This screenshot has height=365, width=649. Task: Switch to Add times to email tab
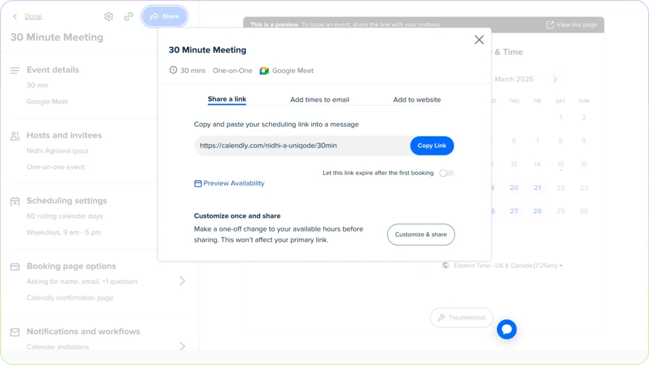click(319, 99)
